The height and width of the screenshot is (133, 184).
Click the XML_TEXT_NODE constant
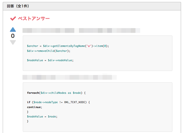click(74, 102)
